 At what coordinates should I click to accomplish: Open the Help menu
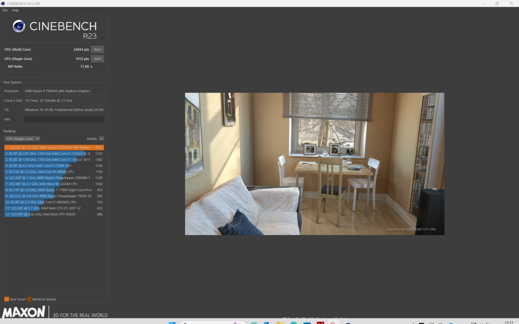[15, 10]
